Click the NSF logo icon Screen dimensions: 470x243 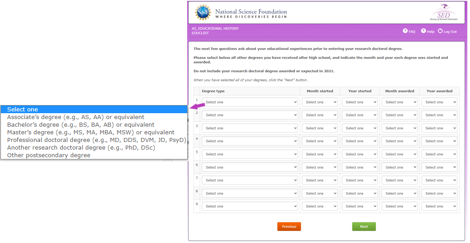203,12
